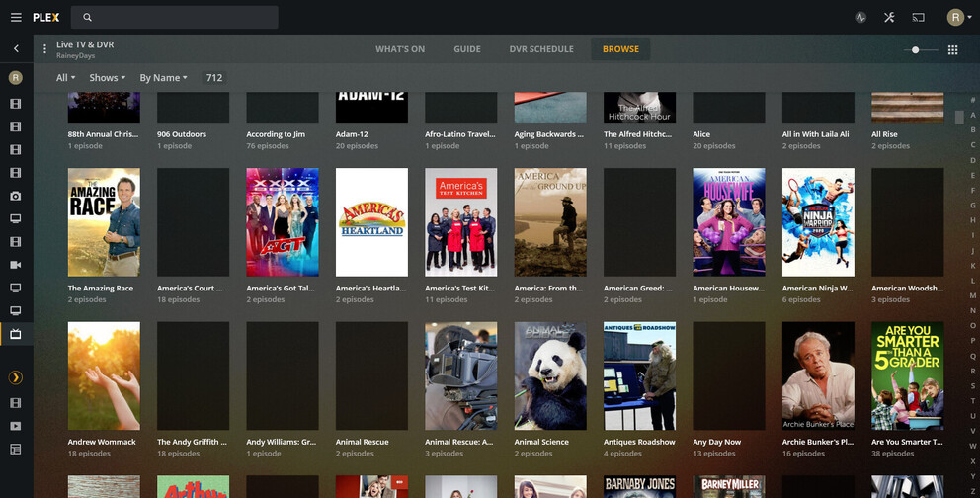Open the monitor library icon directly below the camera icon
This screenshot has width=980, height=498.
pyautogui.click(x=16, y=219)
